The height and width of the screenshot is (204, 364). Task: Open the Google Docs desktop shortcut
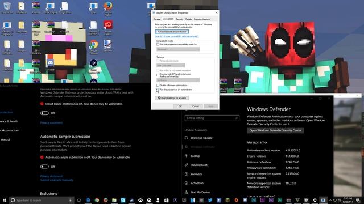(x=65, y=7)
